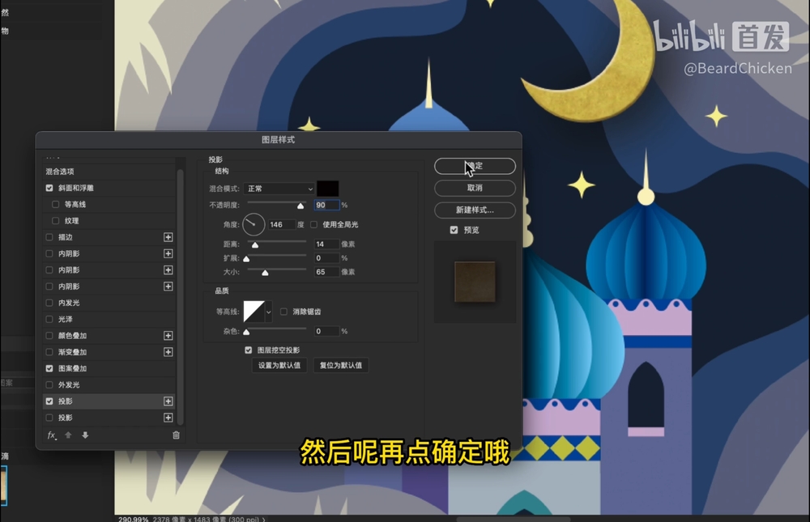Toggle the 斜面和浮雕 checkbox
Image resolution: width=810 pixels, height=522 pixels.
pyautogui.click(x=49, y=188)
